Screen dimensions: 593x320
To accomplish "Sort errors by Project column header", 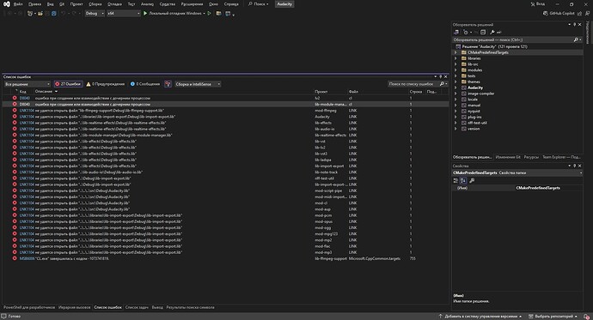I will point(321,91).
